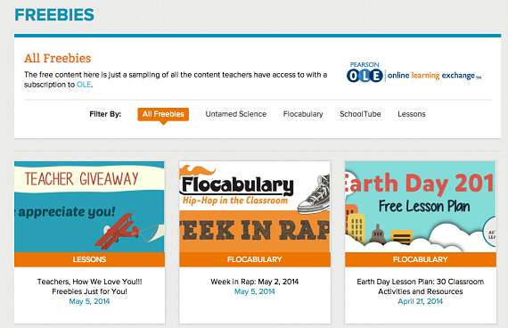This screenshot has height=328, width=508.
Task: Filter by Flocabulary
Action: 303,114
